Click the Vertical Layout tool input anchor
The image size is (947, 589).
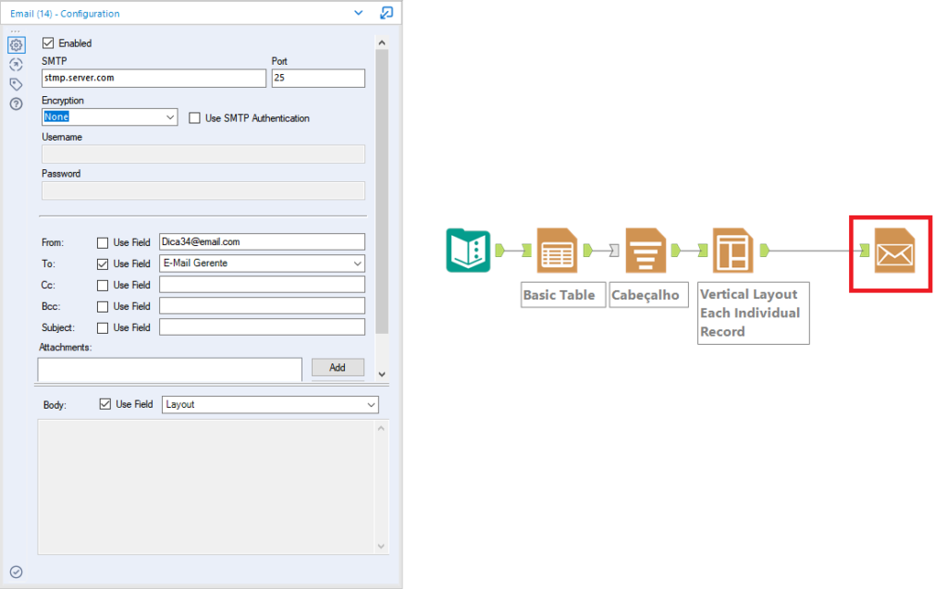tap(703, 250)
